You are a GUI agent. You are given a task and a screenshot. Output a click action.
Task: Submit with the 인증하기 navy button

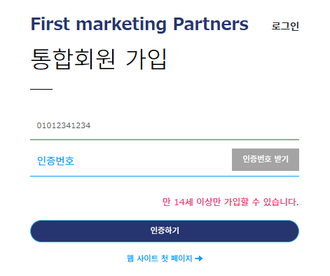tap(165, 231)
